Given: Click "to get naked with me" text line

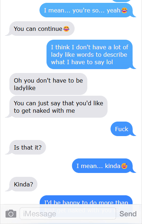Looking at the screenshot, I should pos(44,111).
